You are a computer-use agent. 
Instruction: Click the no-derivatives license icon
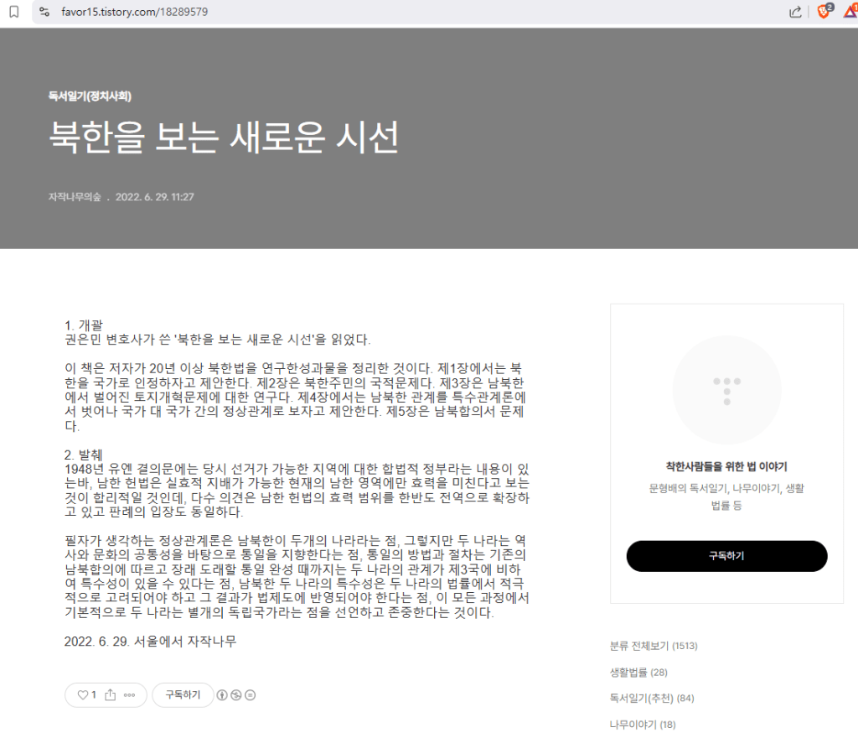pyautogui.click(x=250, y=695)
